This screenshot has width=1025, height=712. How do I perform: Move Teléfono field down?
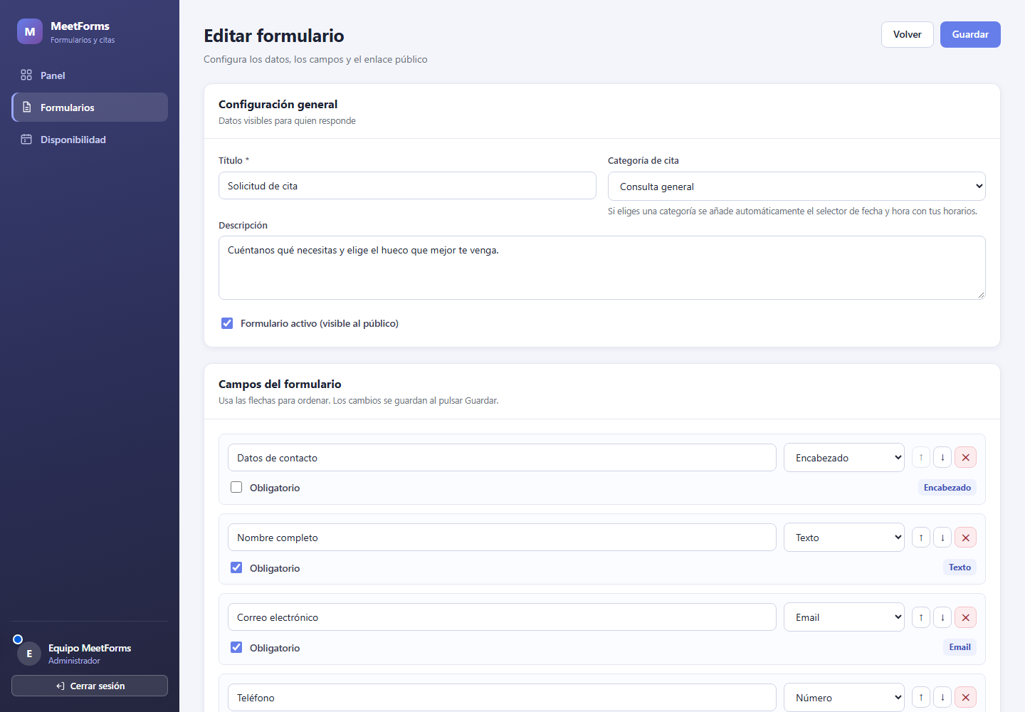[942, 697]
